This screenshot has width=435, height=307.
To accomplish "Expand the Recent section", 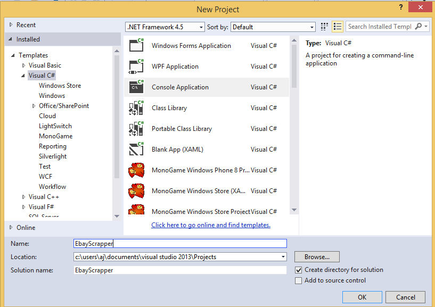I will tap(11, 24).
